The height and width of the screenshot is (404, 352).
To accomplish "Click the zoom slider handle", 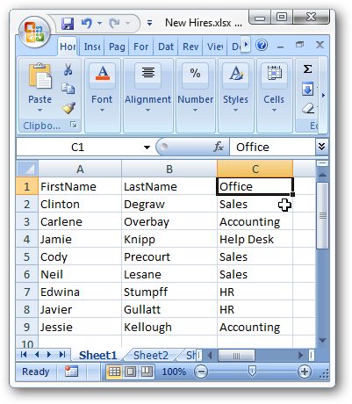I will (252, 372).
